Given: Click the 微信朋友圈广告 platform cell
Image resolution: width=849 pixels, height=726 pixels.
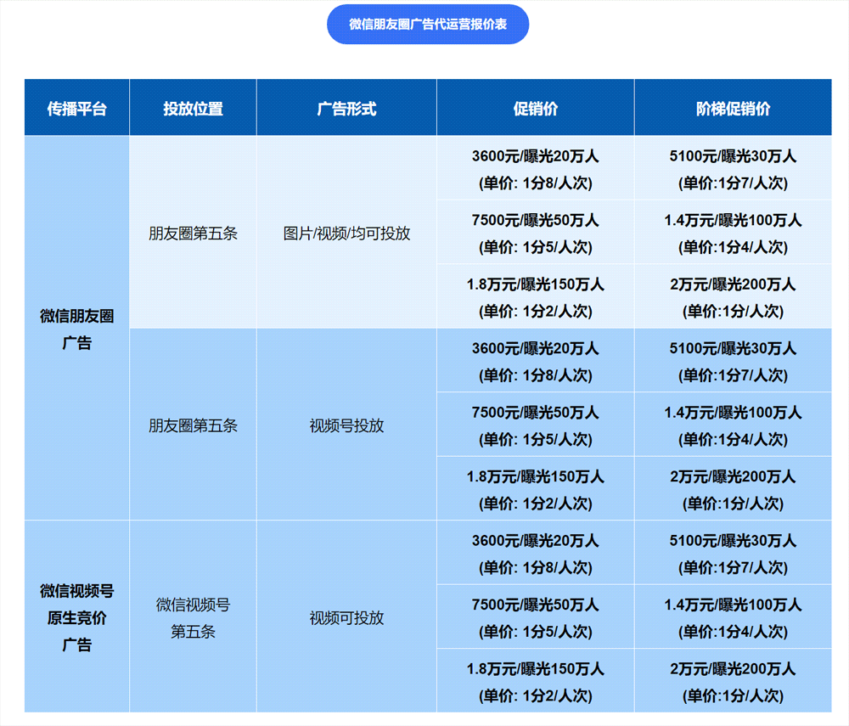Looking at the screenshot, I should (x=77, y=329).
